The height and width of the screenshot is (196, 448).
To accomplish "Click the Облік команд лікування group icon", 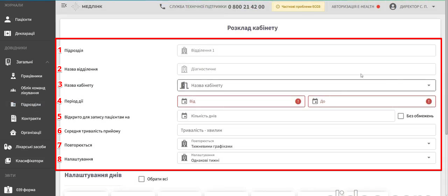I will (x=13, y=90).
